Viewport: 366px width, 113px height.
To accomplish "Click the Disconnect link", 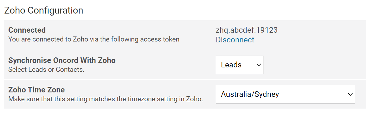I will click(x=235, y=40).
